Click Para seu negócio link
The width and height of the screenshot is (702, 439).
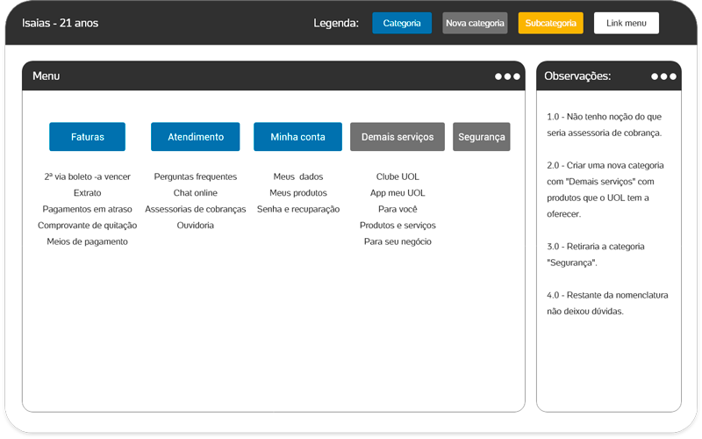tap(398, 241)
